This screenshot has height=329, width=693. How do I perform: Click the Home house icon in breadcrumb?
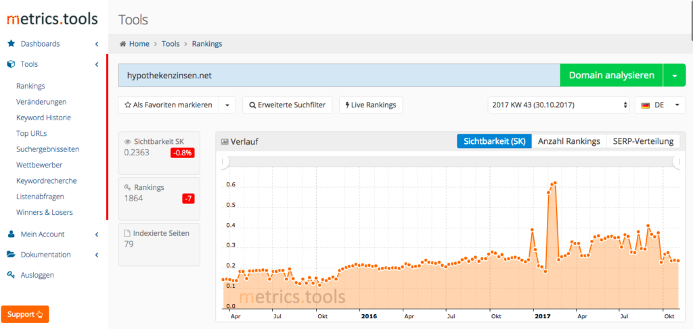click(x=123, y=44)
